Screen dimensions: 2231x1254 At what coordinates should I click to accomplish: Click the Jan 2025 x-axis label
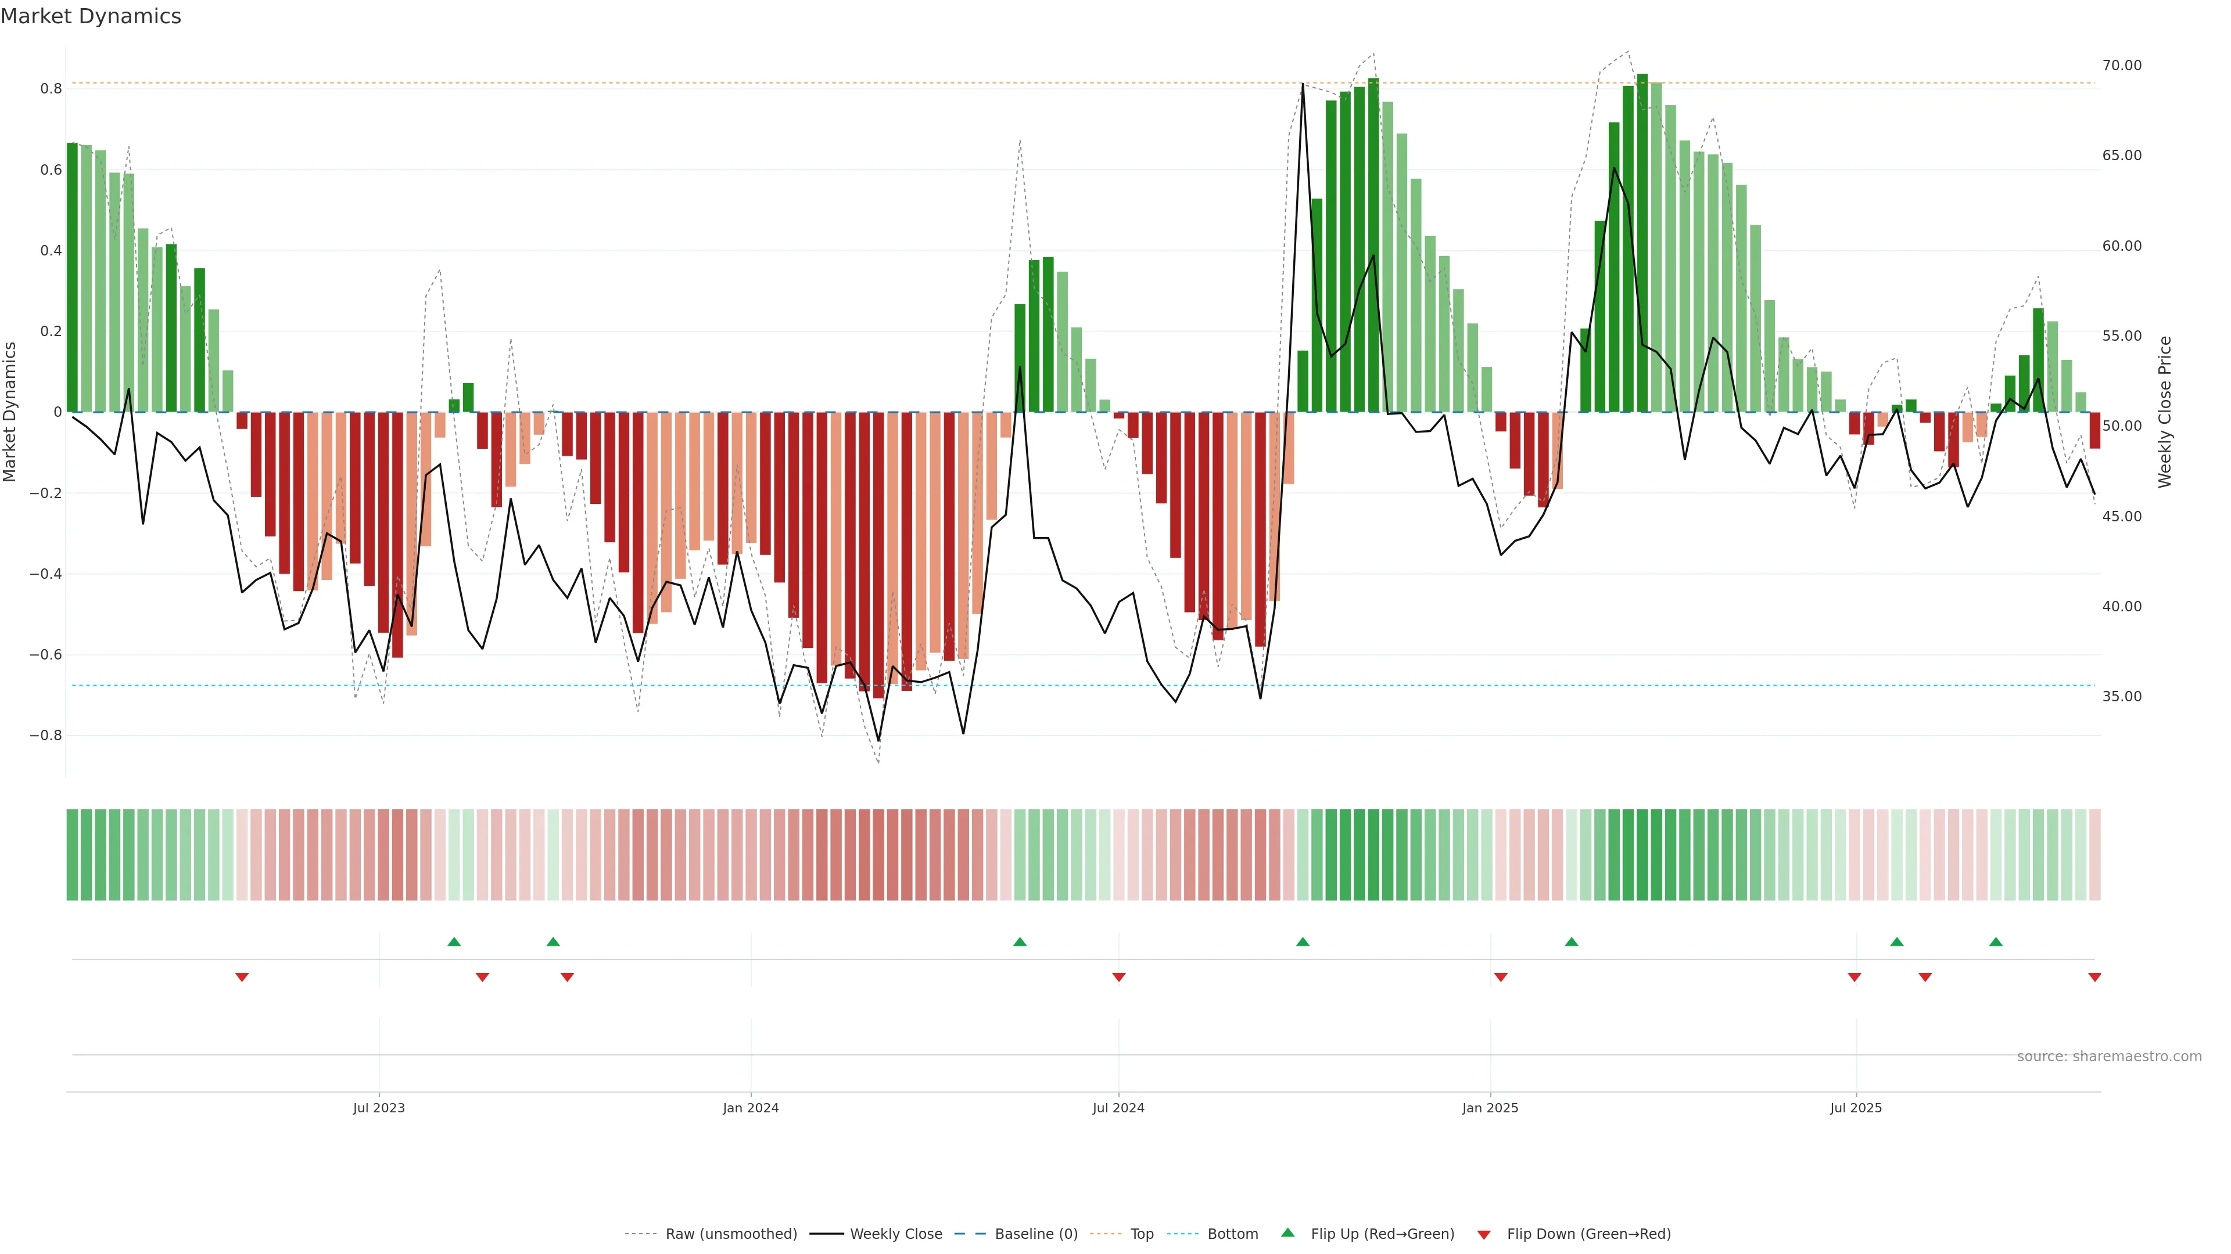point(1490,1108)
